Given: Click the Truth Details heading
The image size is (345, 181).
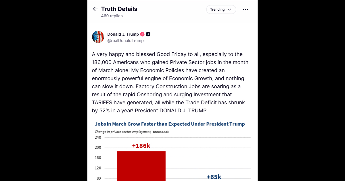Looking at the screenshot, I should (x=119, y=9).
